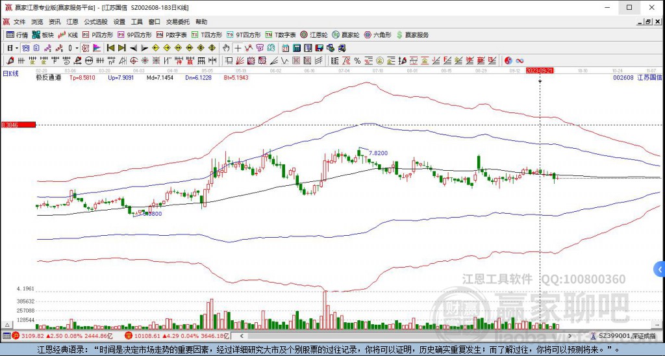Open the 浏览 menu

(37, 21)
